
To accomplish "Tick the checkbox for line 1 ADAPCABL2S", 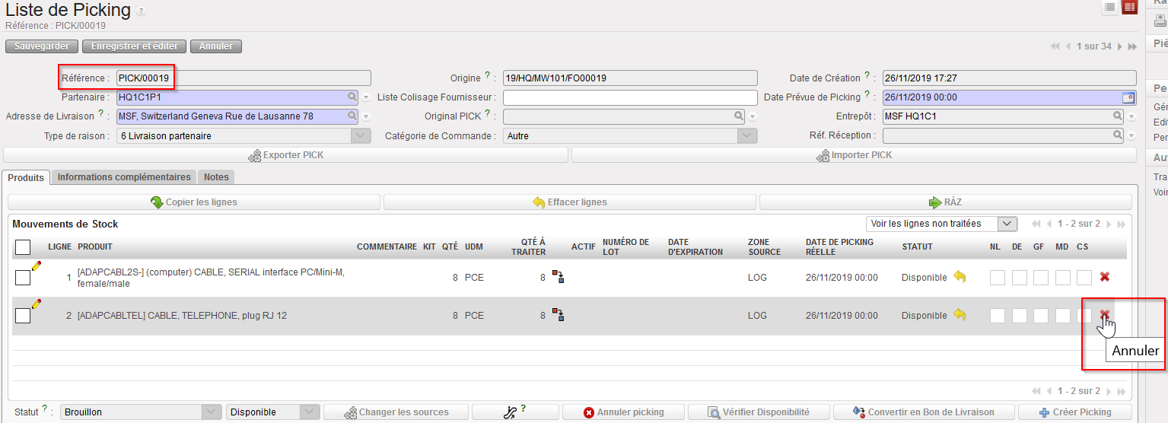I will point(23,278).
